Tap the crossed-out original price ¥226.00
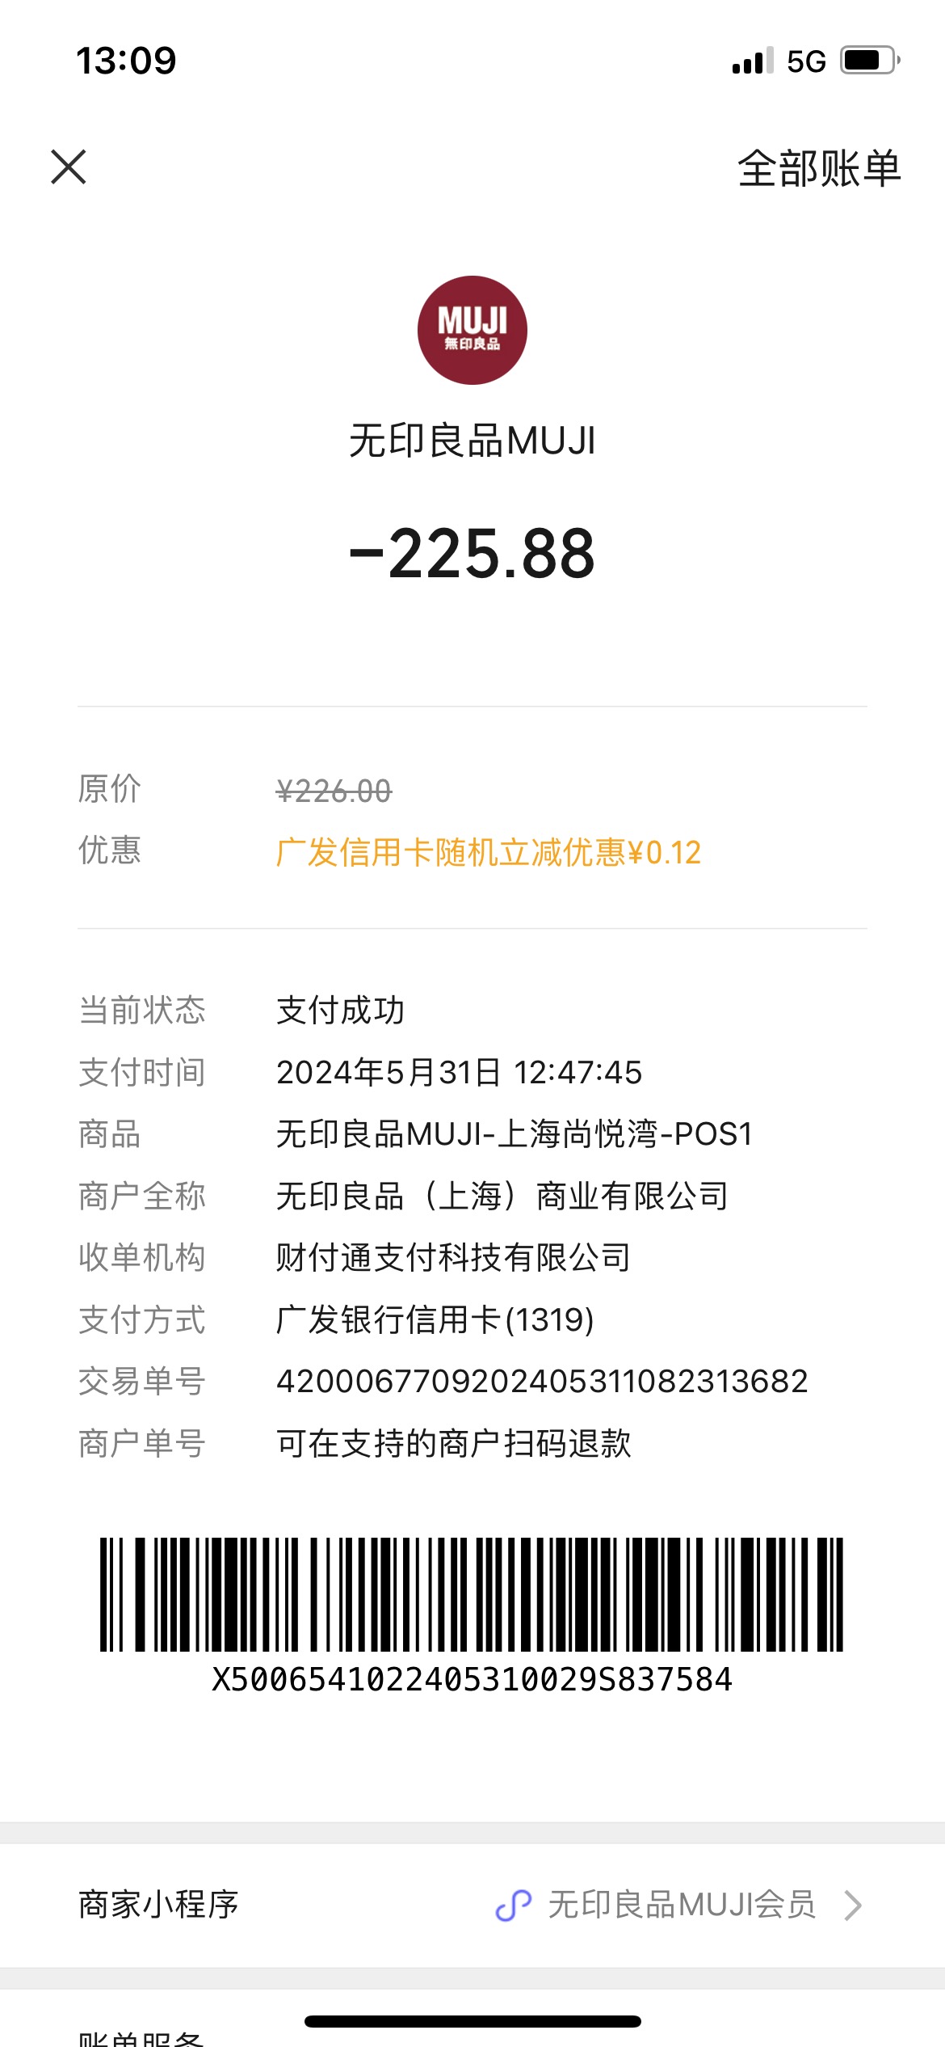 pyautogui.click(x=334, y=791)
